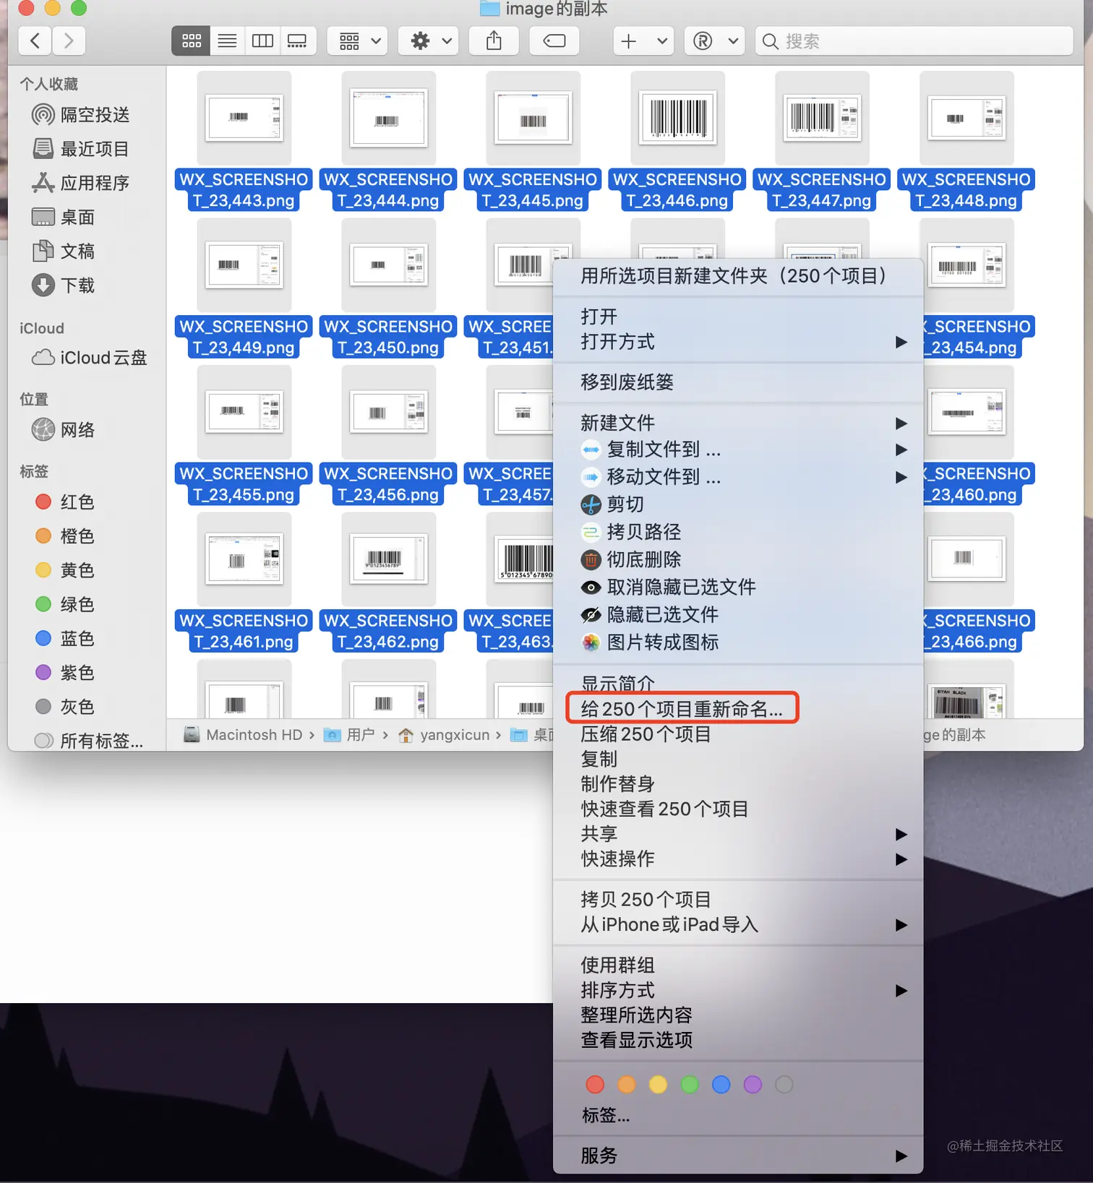Expand 复制文件到 submenu
The width and height of the screenshot is (1093, 1183).
point(738,449)
